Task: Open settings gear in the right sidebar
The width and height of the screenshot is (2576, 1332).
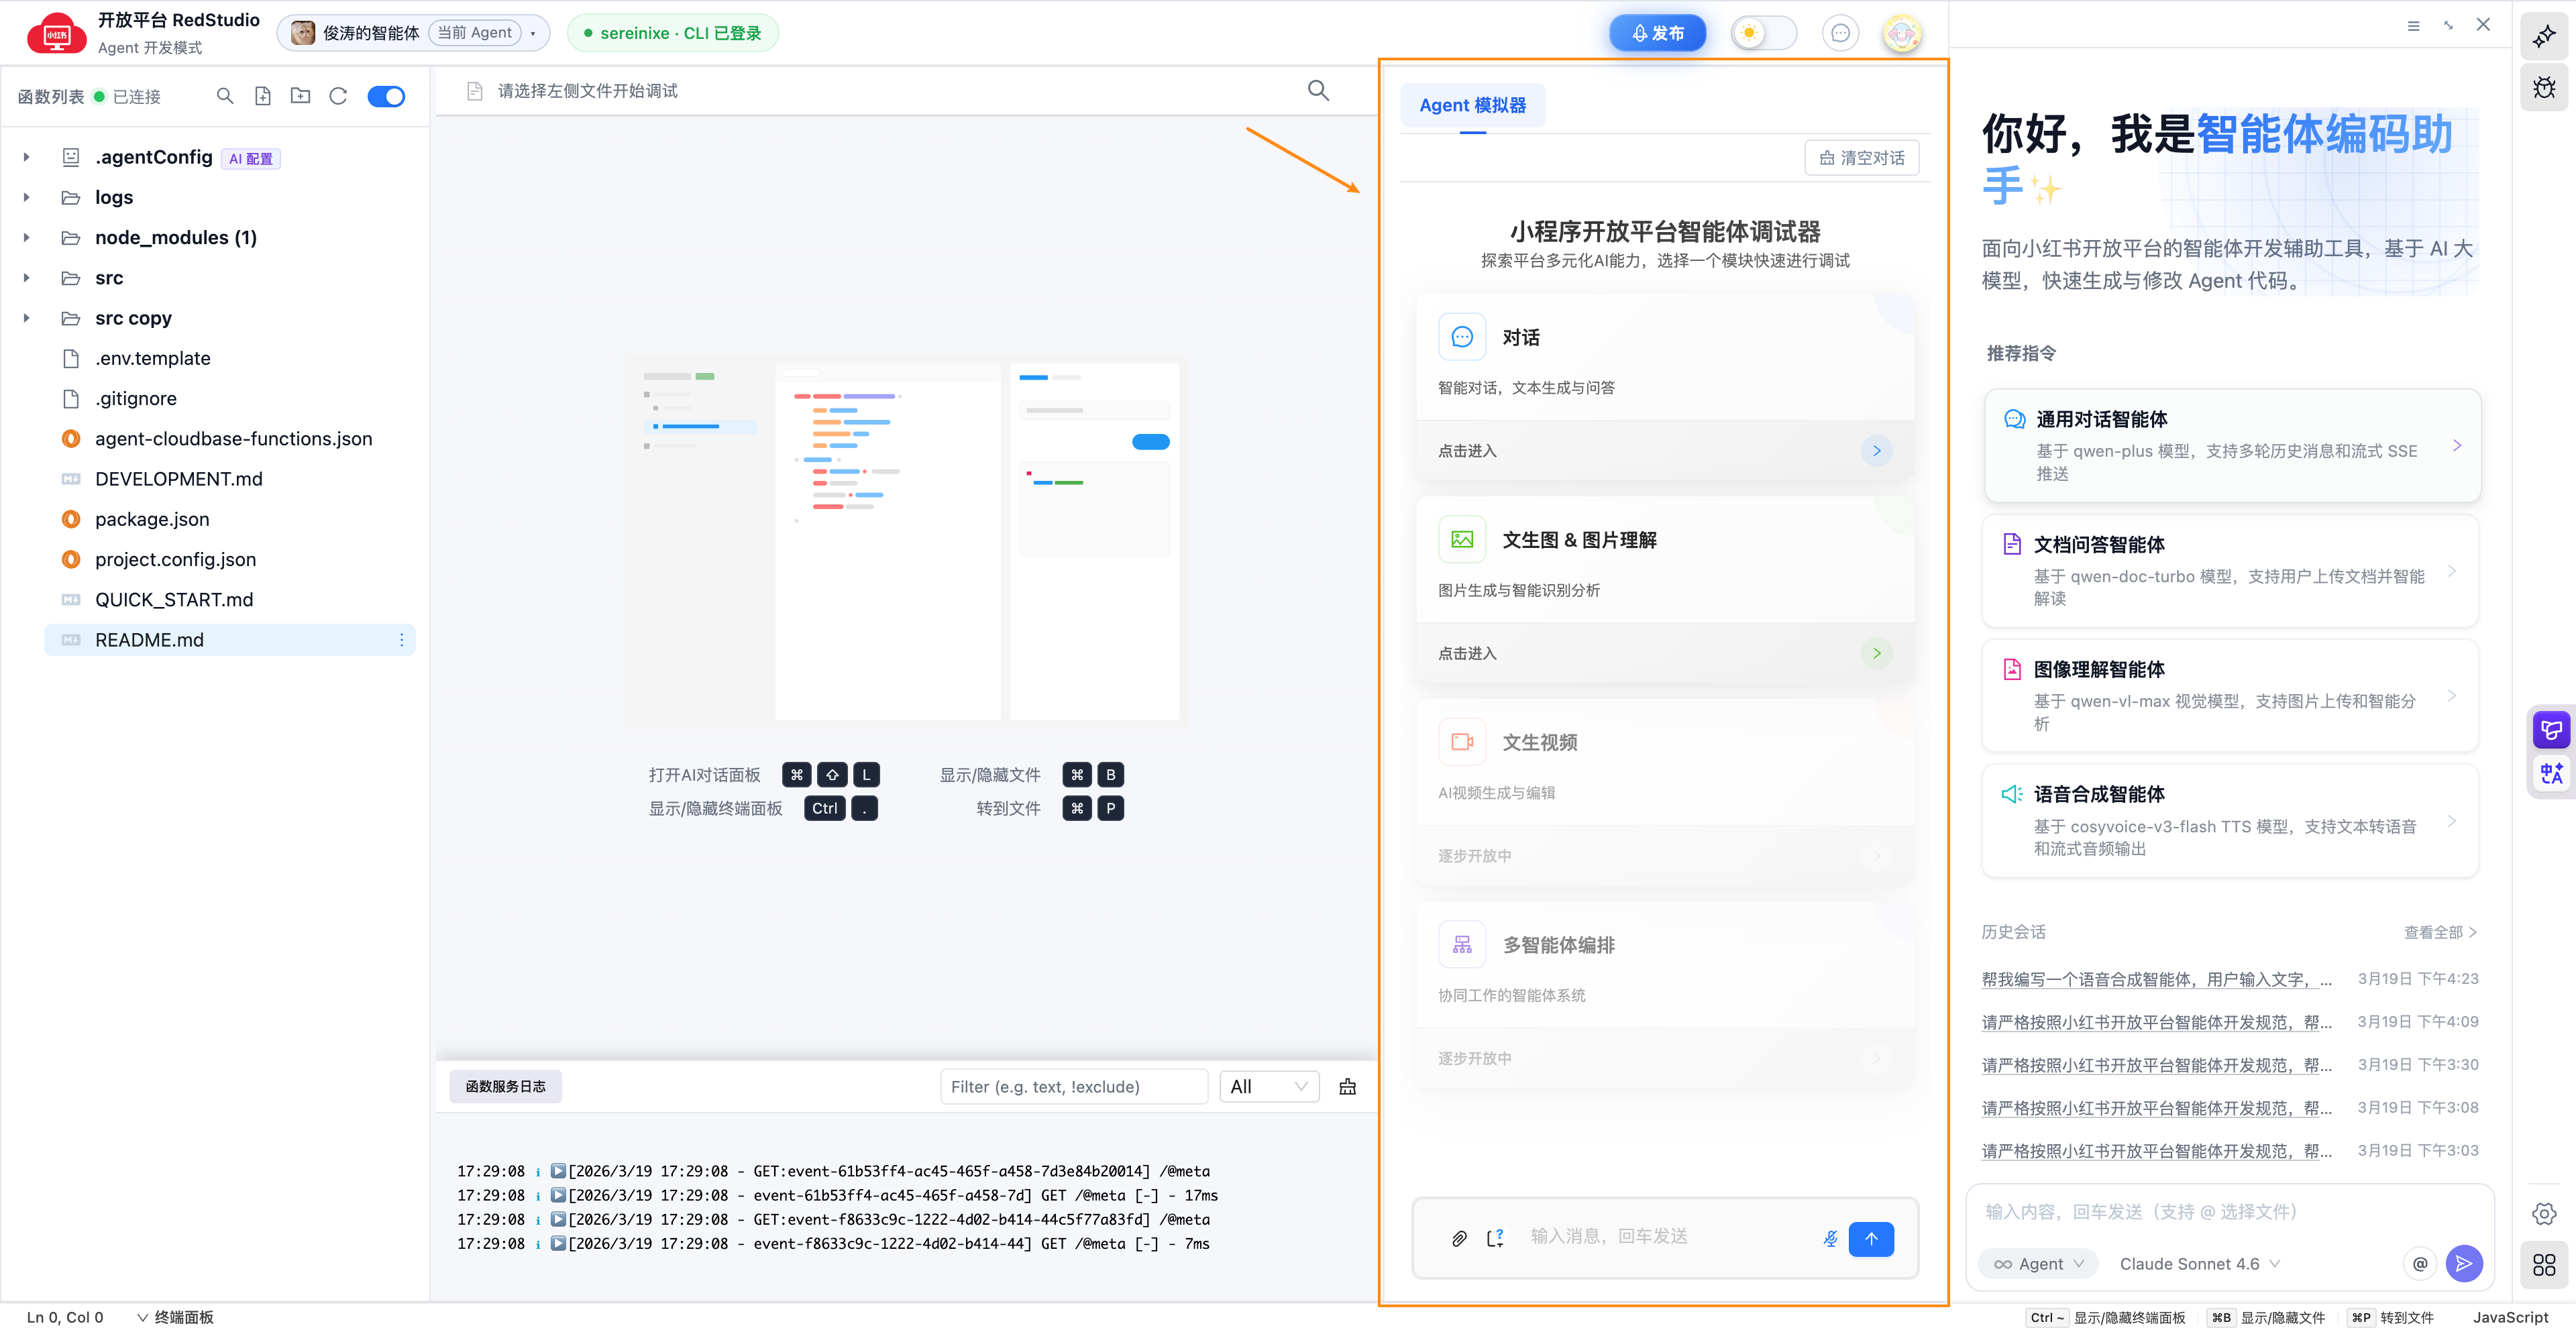Action: (x=2544, y=1214)
